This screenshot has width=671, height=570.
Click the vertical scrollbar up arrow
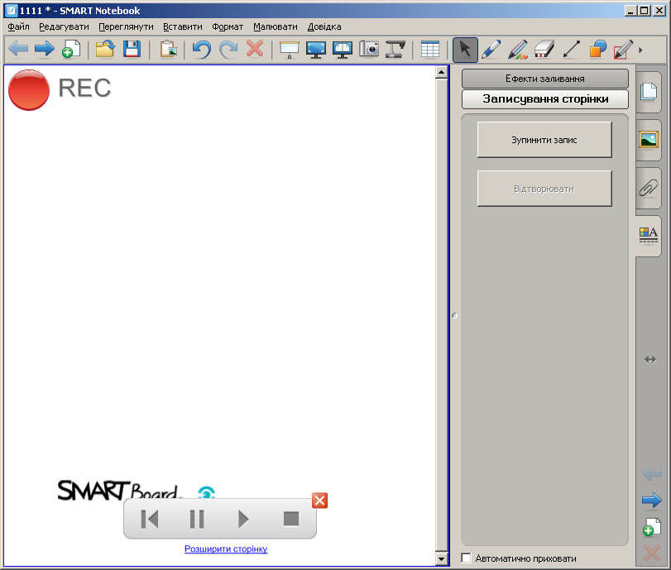coord(442,72)
